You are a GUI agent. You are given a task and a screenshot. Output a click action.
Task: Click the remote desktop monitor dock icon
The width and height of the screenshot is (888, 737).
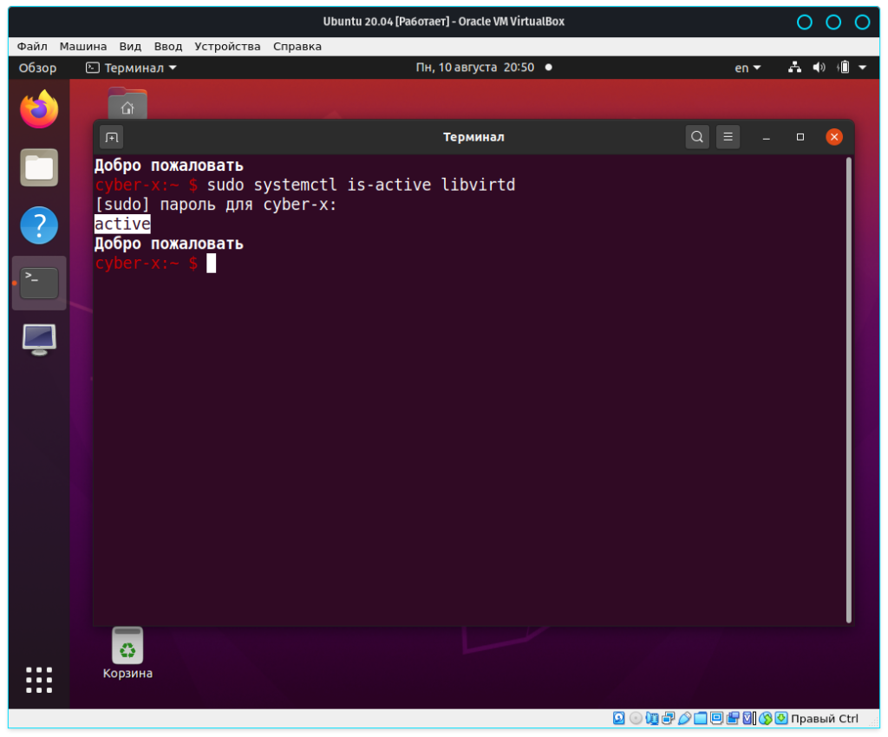click(39, 340)
